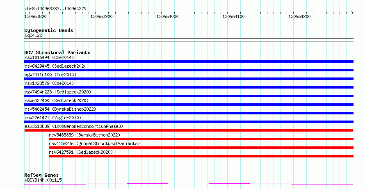Click the nsv4158236 (gnomADStructuralVariants) label
The image size is (365, 189).
[x=94, y=143]
